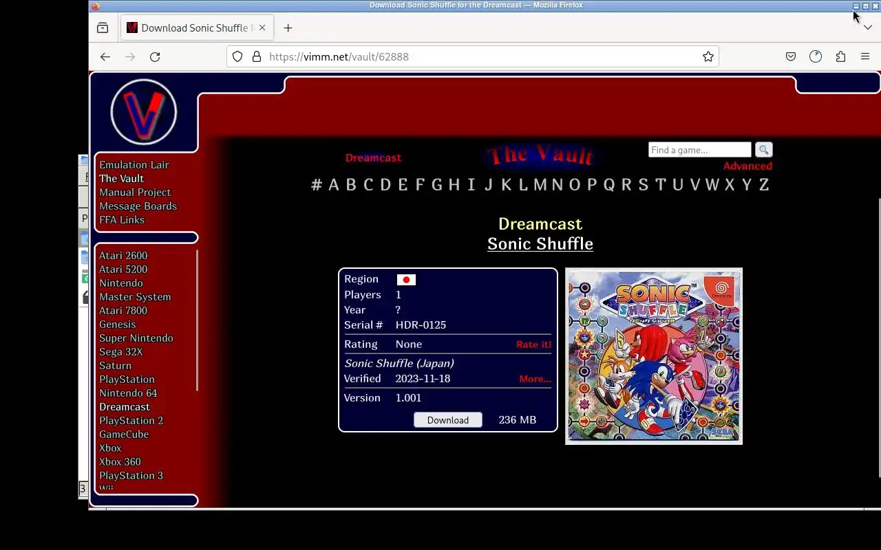Viewport: 881px width, 550px height.
Task: Open The Vault in the sidebar
Action: point(121,178)
